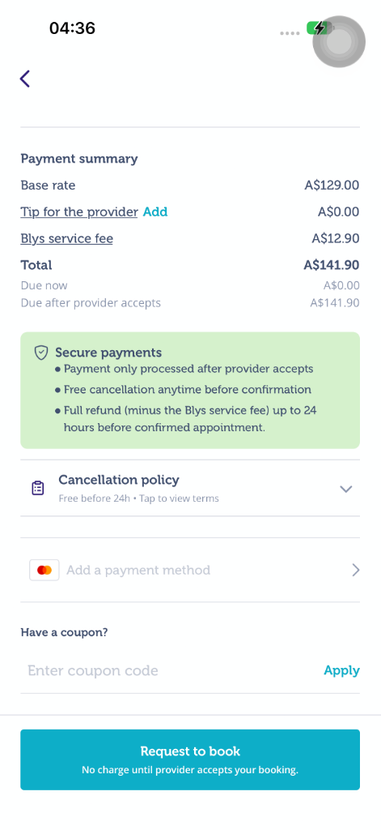
Task: Tap the signal dots in status bar
Action: click(290, 33)
